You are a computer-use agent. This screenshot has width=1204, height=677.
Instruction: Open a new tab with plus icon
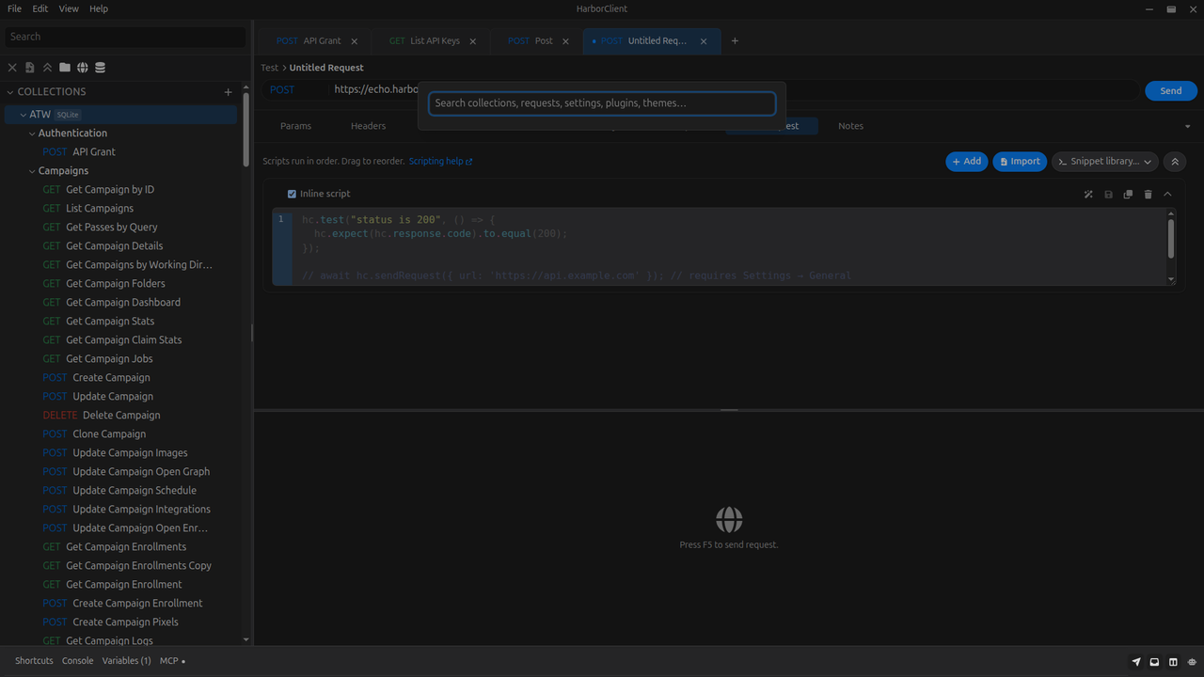click(x=735, y=41)
